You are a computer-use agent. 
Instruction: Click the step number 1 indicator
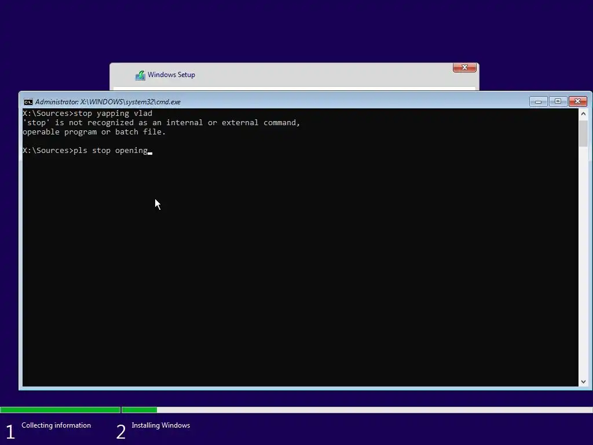tap(10, 432)
